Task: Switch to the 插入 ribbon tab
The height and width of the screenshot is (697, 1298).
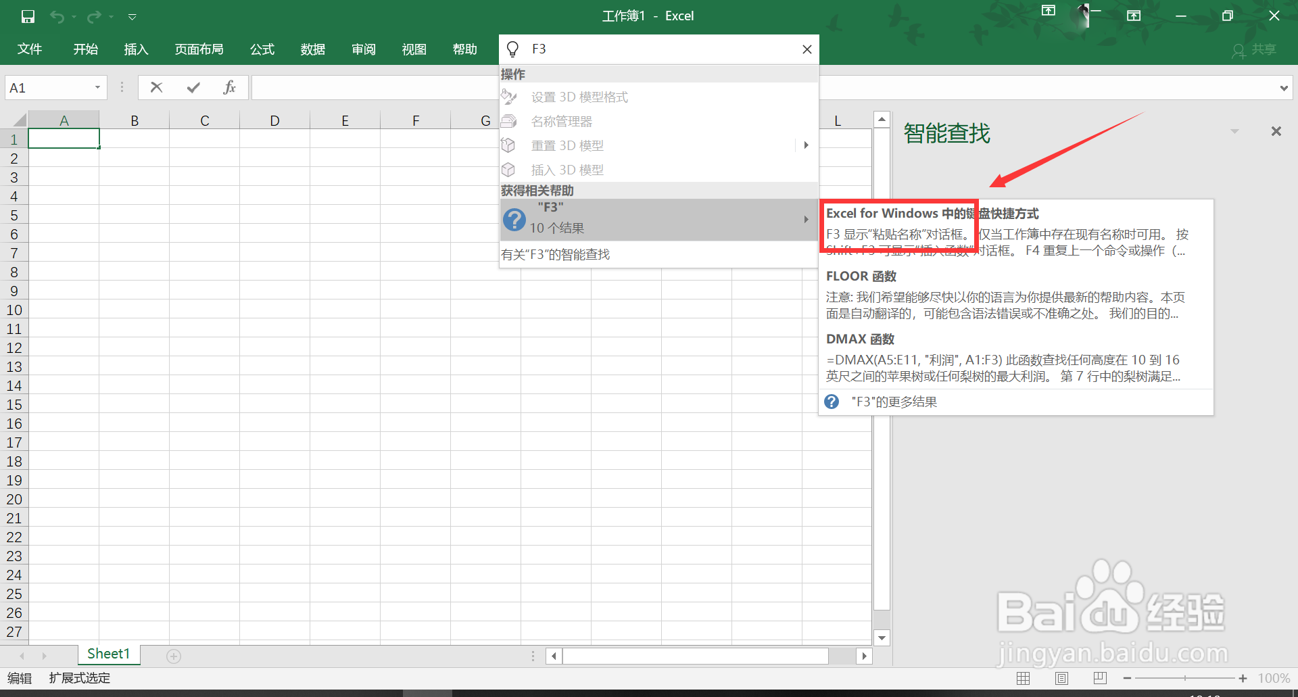Action: pos(136,49)
